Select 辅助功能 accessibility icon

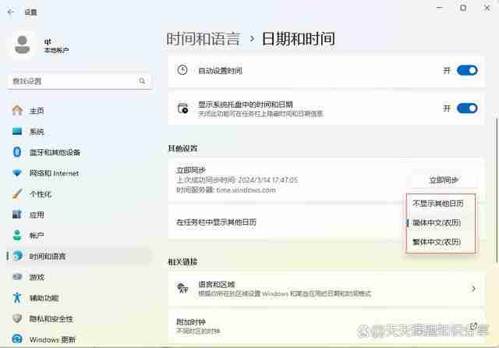pos(17,298)
